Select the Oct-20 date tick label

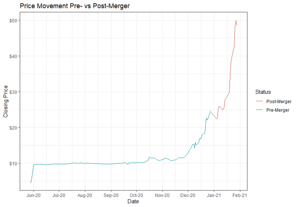click(x=137, y=195)
